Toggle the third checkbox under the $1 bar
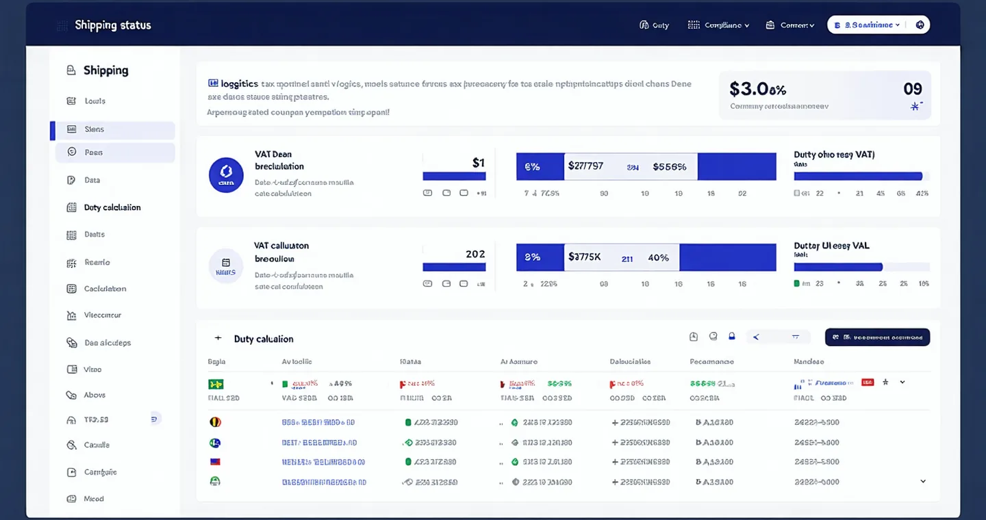The image size is (986, 520). (464, 193)
